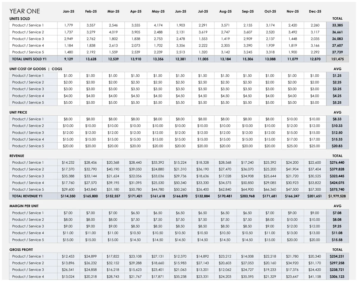Click Product 4 revenue total $424,075
358x282 pixels.
(x=337, y=183)
